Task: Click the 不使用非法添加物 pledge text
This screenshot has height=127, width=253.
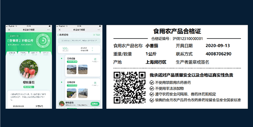Action: [169, 88]
